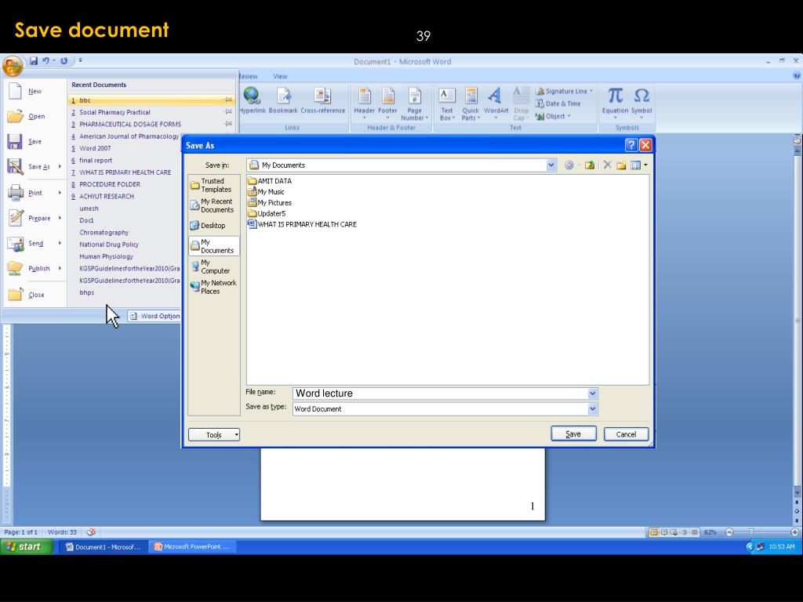Expand the Publish submenu arrow
Screen dimensions: 803x602
pos(60,268)
